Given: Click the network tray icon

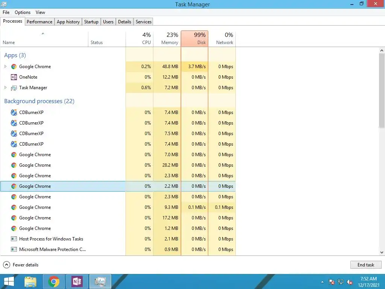Looking at the screenshot, I should [341, 282].
